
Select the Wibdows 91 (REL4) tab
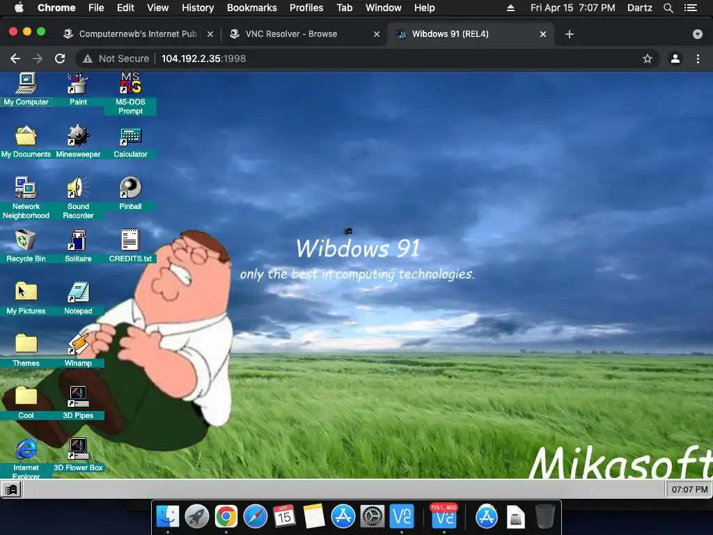pyautogui.click(x=471, y=34)
